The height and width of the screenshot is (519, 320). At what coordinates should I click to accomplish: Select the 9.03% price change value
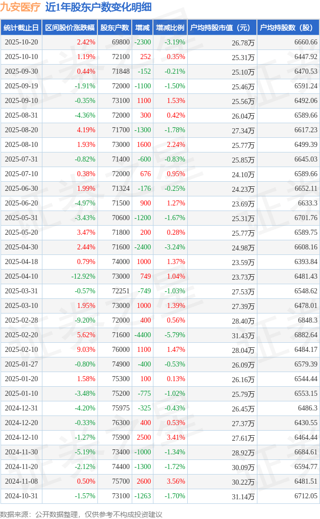pyautogui.click(x=86, y=350)
